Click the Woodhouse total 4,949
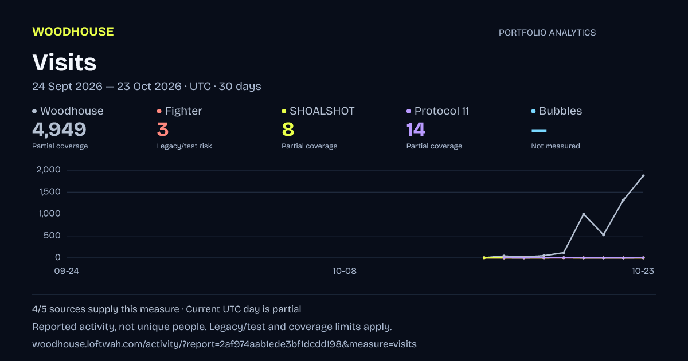 click(x=59, y=130)
